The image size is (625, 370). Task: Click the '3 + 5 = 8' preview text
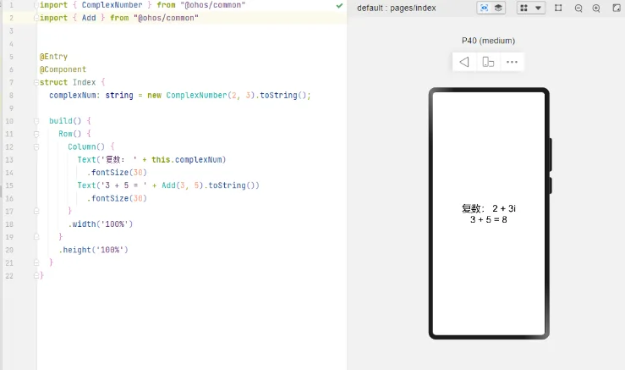click(488, 219)
